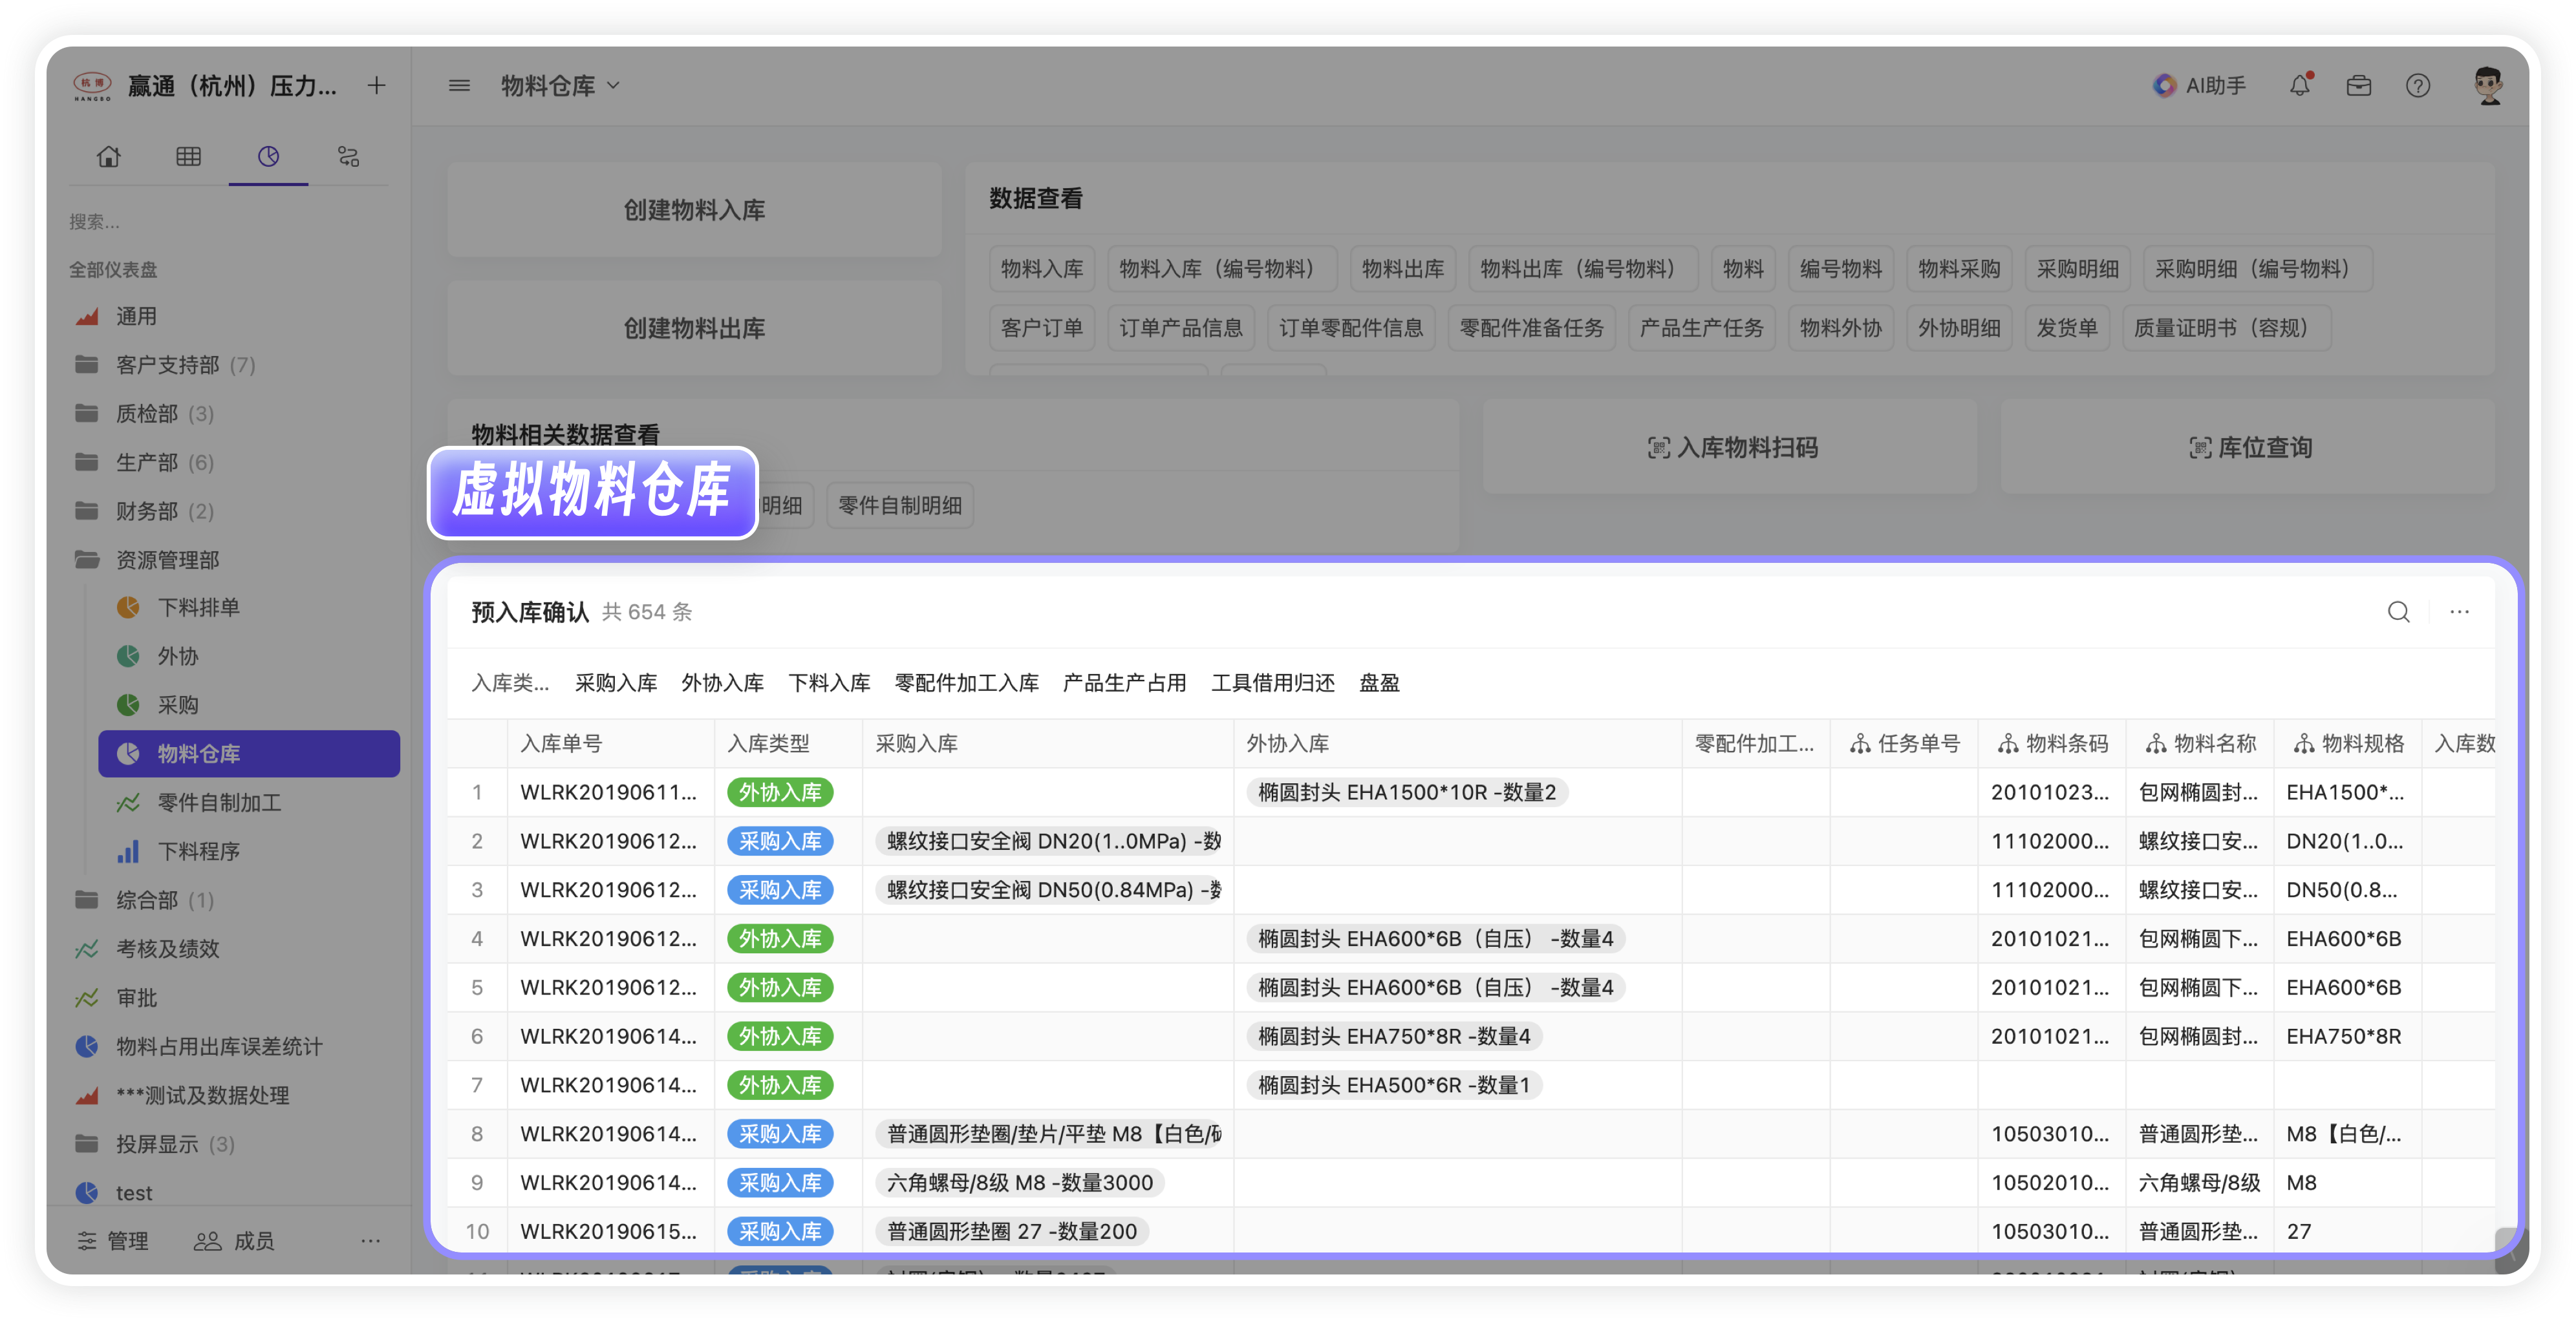Image resolution: width=2576 pixels, height=1321 pixels.
Task: Click the sidebar bottom ellipsis menu
Action: point(370,1240)
